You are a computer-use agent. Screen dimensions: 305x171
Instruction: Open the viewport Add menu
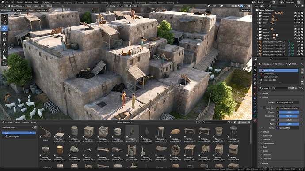42,6
